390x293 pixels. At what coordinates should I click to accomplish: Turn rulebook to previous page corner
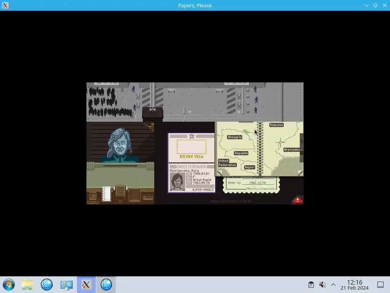click(220, 173)
